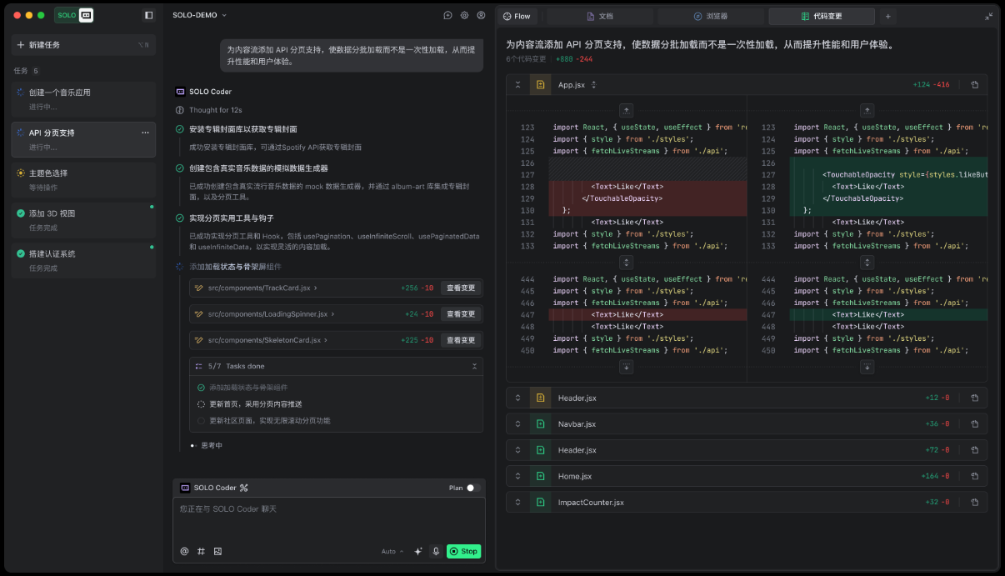This screenshot has width=1005, height=576.
Task: Collapse the 5/7 Tasks done list
Action: click(474, 366)
